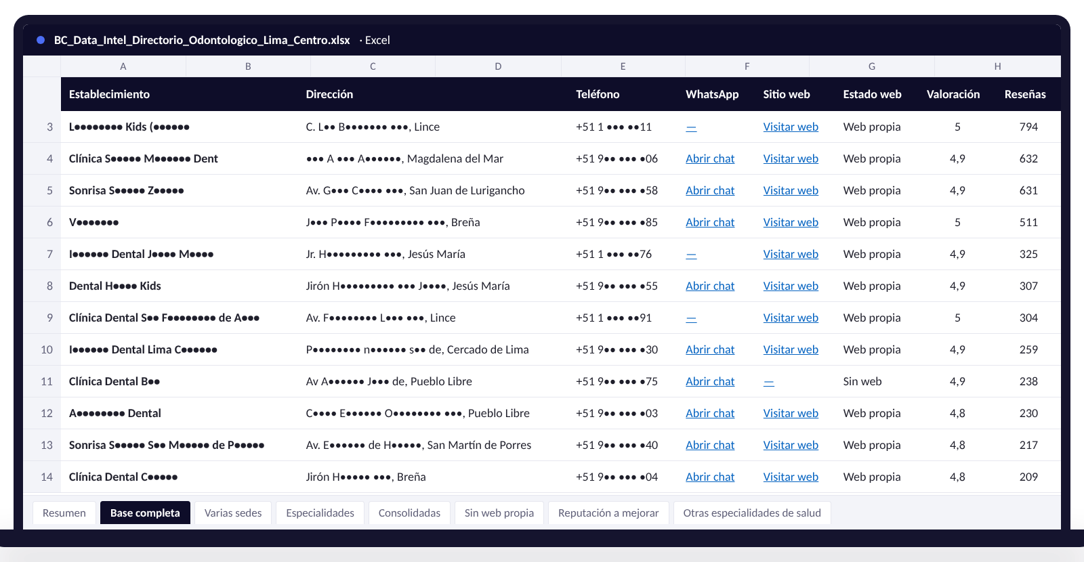This screenshot has width=1084, height=562.
Task: Select the Estado web header cell
Action: pos(873,94)
